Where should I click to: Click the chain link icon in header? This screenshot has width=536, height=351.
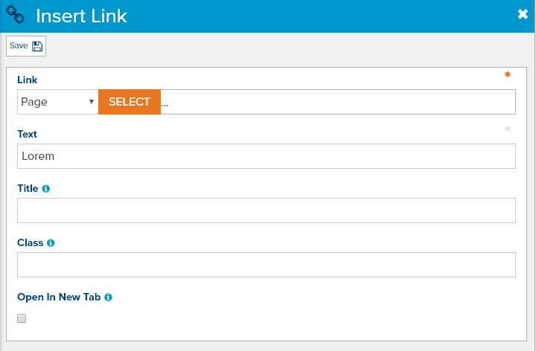16,15
